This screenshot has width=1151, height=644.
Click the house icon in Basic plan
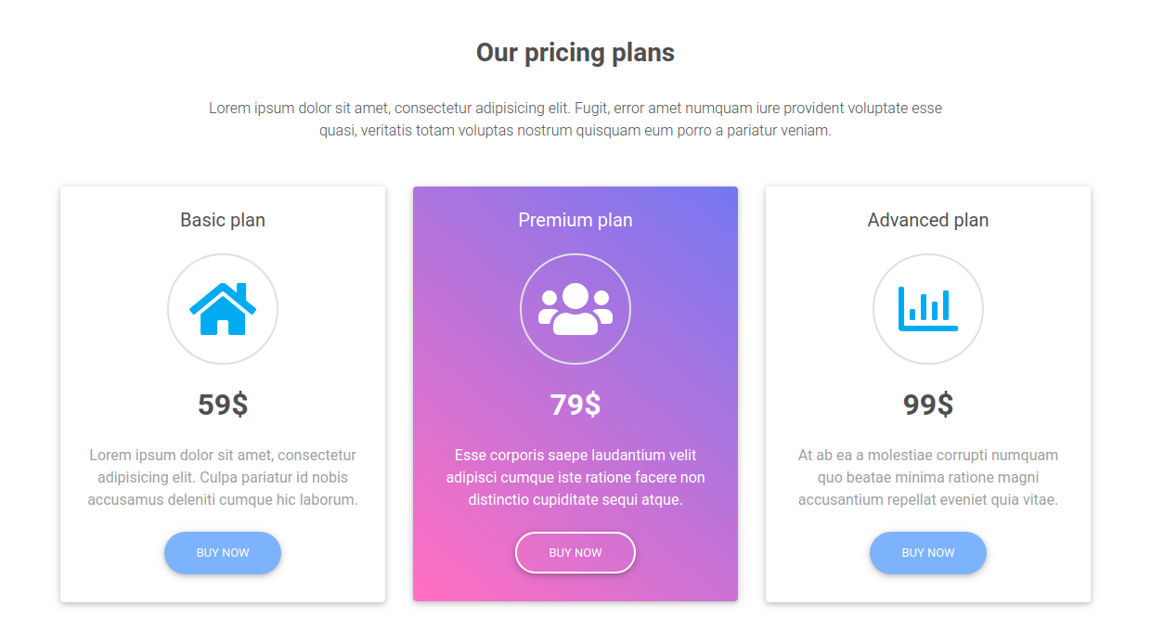[223, 309]
